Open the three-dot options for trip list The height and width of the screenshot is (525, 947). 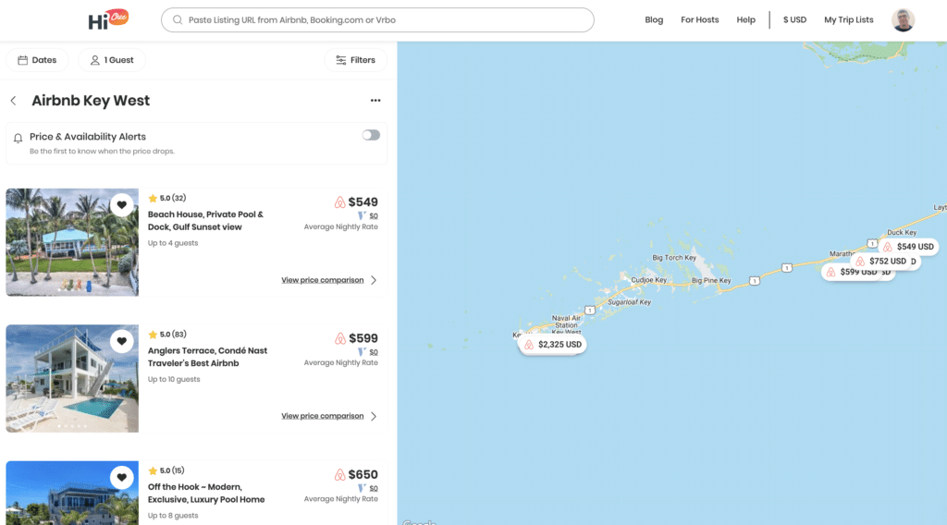point(375,101)
